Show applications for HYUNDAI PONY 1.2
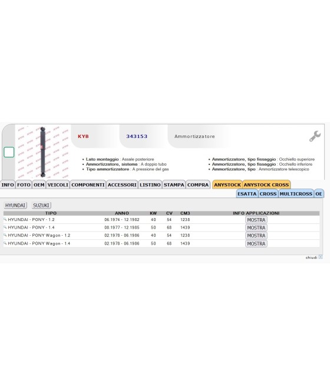 tap(256, 220)
